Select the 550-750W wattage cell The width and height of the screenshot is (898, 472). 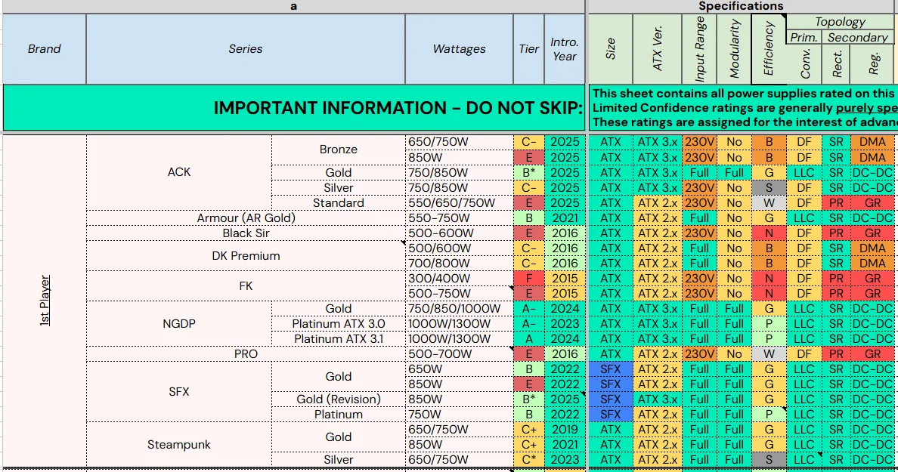[x=460, y=218]
